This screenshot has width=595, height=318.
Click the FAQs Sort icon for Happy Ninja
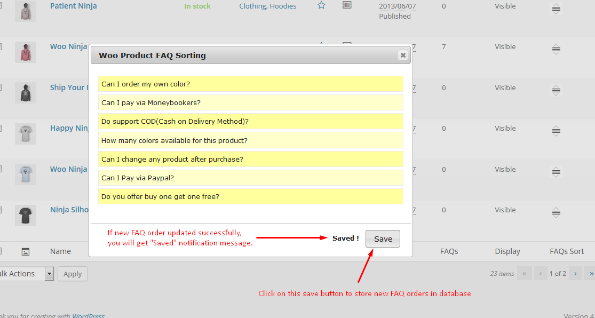point(556,131)
